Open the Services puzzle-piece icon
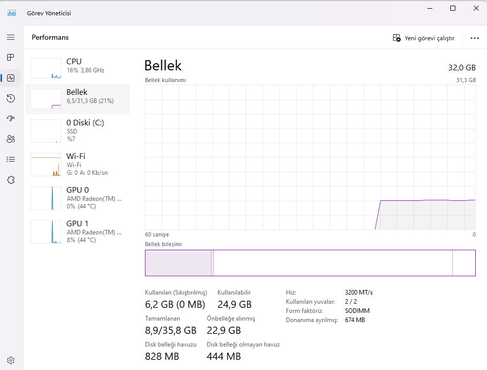487x370 pixels. [x=11, y=179]
